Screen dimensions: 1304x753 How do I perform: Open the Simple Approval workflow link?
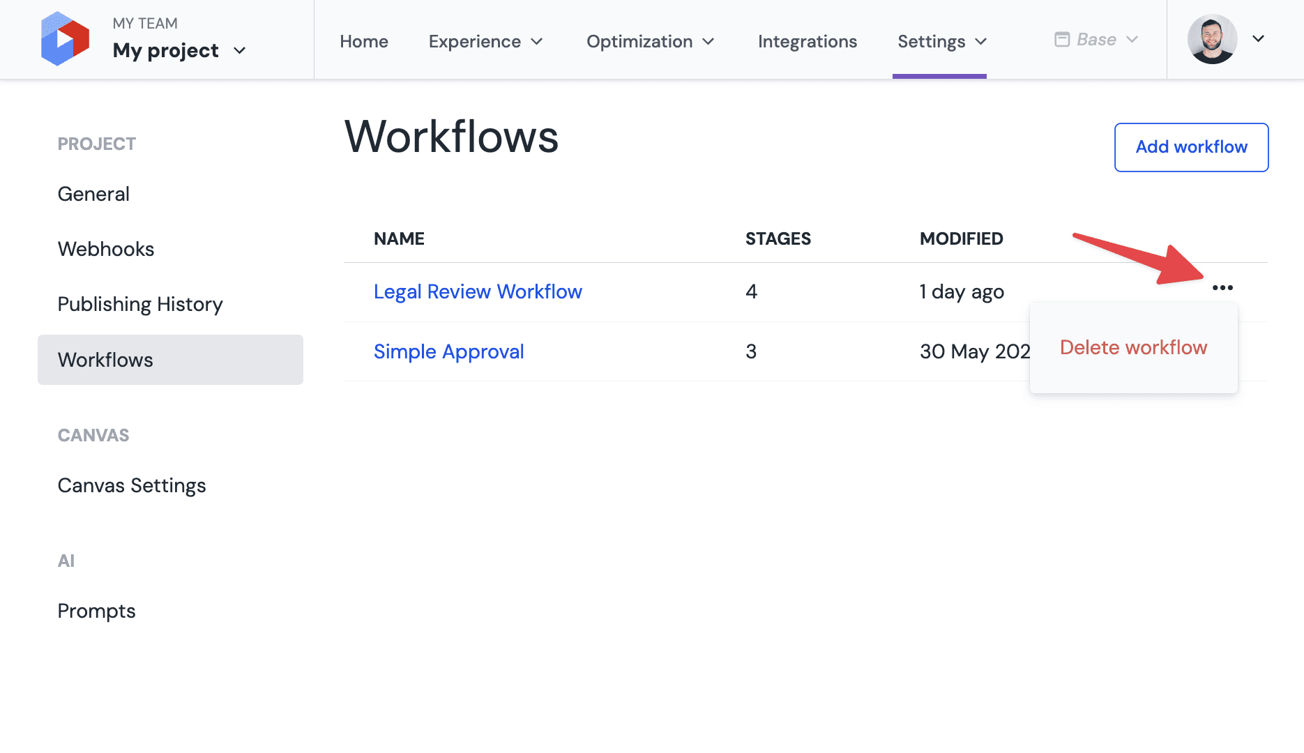448,351
